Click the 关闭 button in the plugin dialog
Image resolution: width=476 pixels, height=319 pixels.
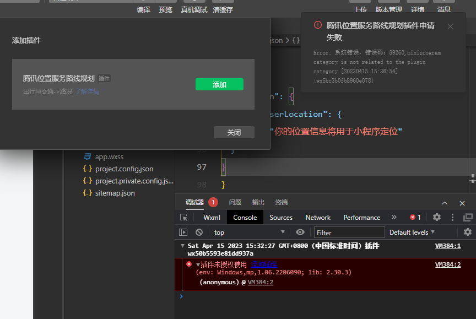pyautogui.click(x=234, y=132)
